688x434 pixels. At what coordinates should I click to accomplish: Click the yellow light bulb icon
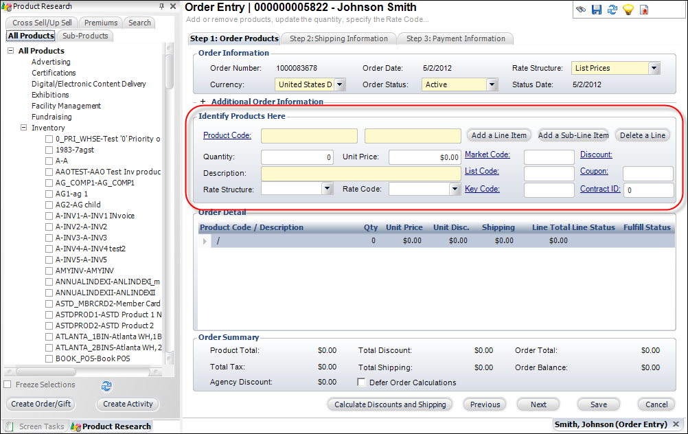coord(628,10)
